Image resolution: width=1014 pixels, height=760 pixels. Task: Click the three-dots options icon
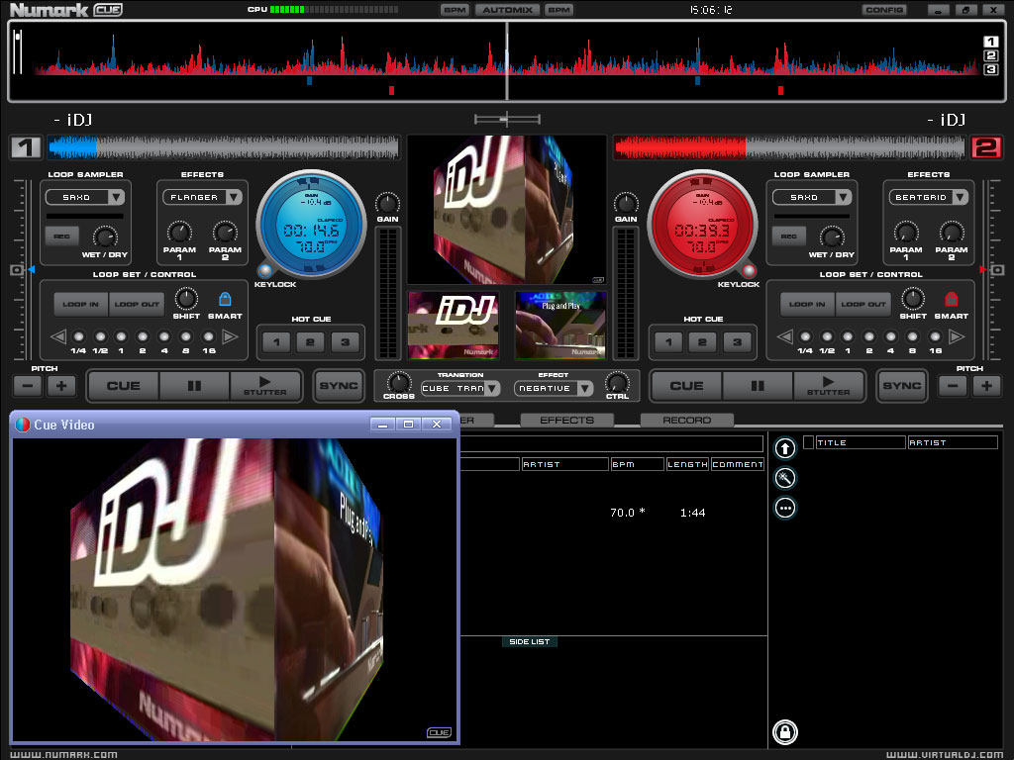(x=785, y=508)
